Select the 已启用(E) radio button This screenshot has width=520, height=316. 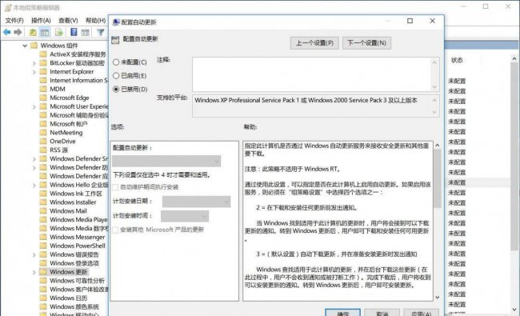[116, 76]
